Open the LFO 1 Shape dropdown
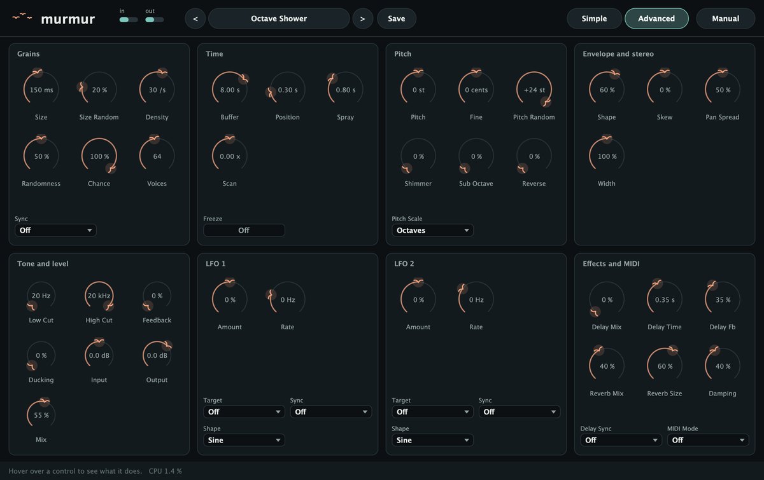 tap(244, 440)
